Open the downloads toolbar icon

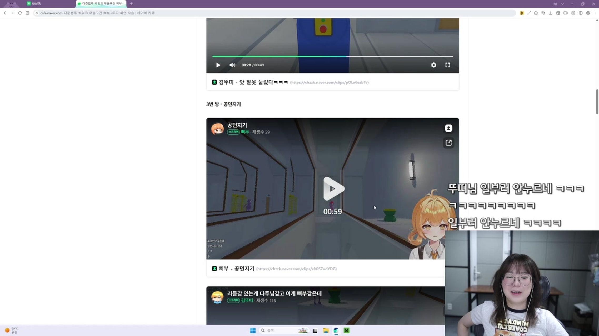click(x=551, y=13)
